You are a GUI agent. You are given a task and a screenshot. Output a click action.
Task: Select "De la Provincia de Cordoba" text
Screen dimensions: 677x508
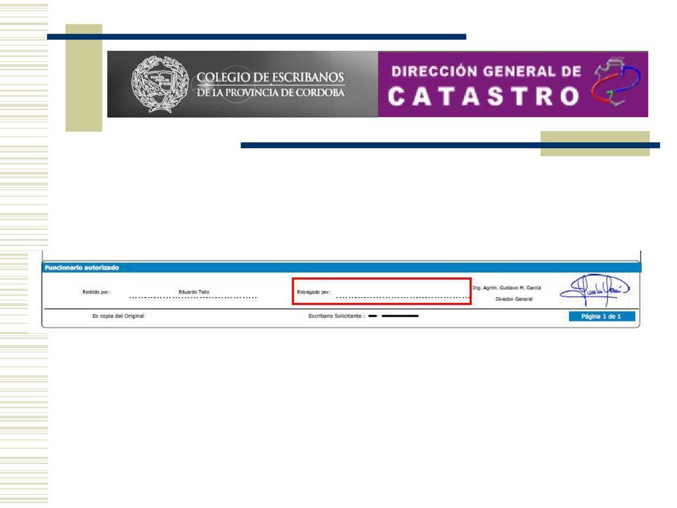pos(270,93)
